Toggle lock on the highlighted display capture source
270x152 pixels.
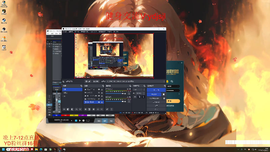[x=102, y=102]
